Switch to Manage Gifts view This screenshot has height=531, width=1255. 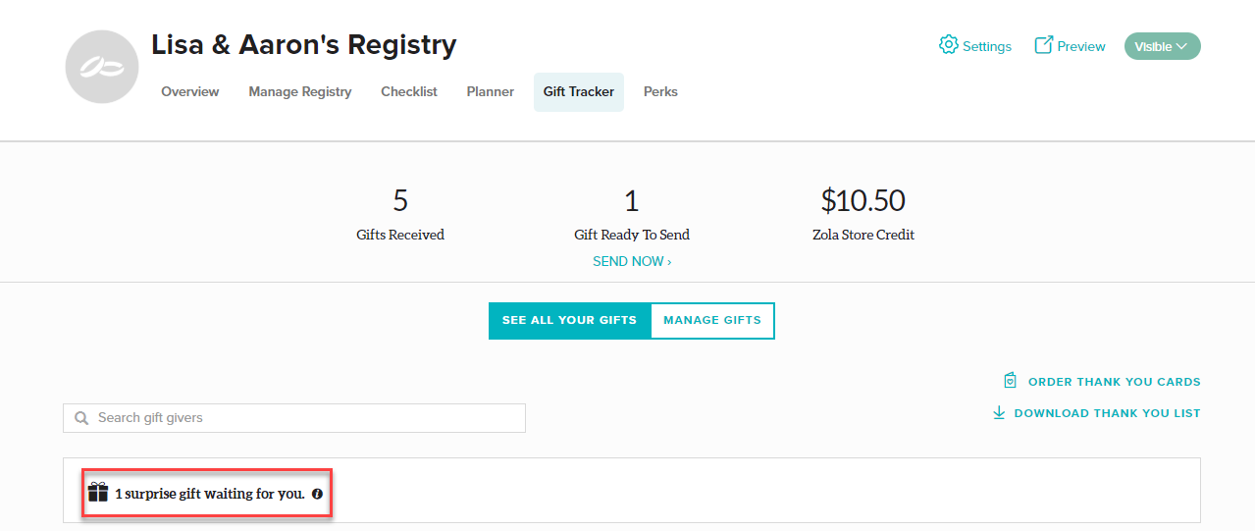tap(711, 320)
